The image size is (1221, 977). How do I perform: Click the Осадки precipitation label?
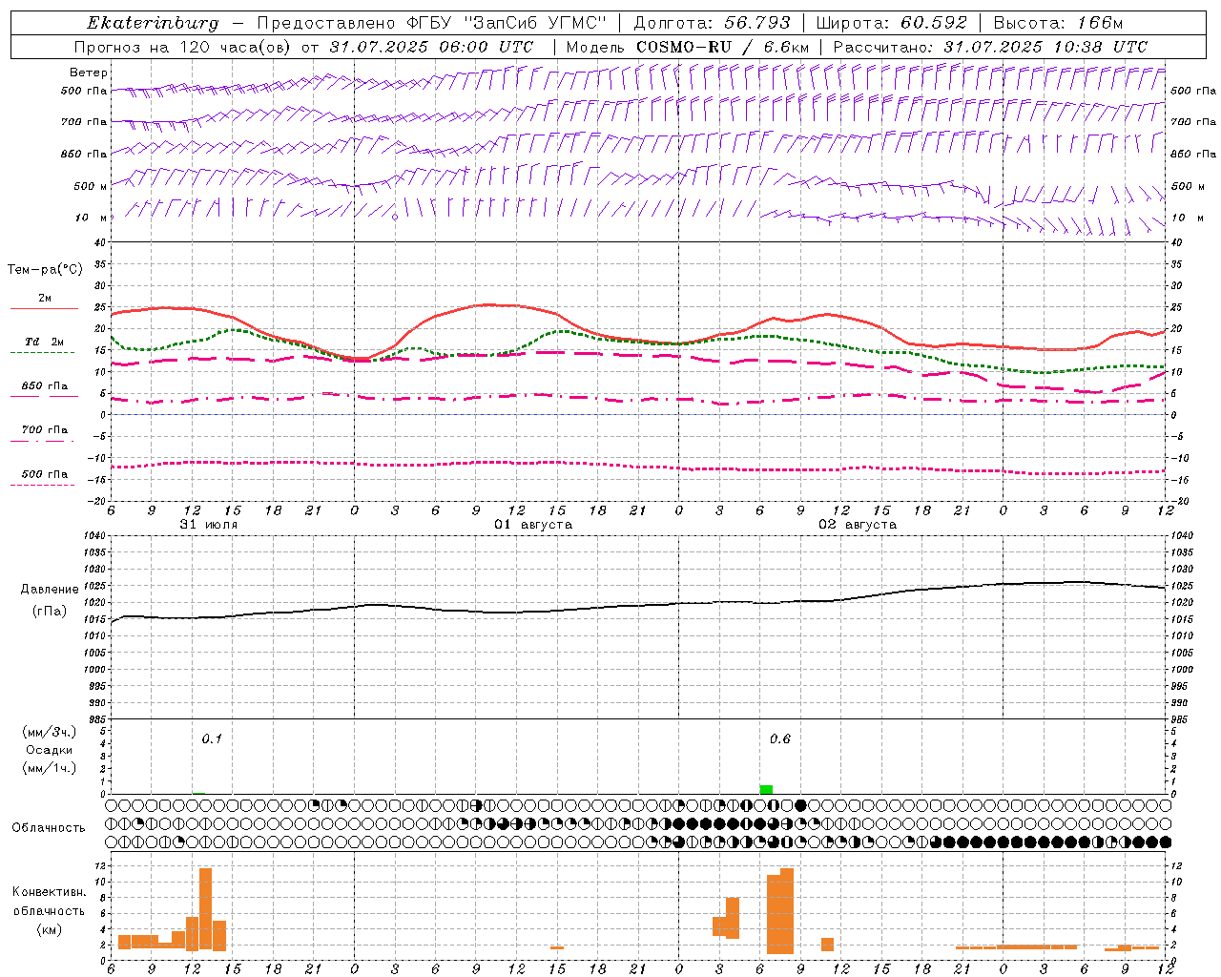pos(50,750)
